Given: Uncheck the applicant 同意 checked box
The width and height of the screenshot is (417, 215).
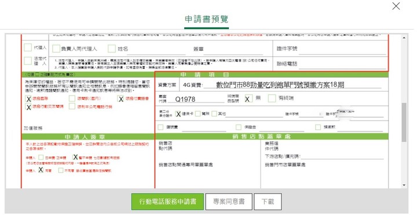Looking at the screenshot, I should pyautogui.click(x=41, y=170).
